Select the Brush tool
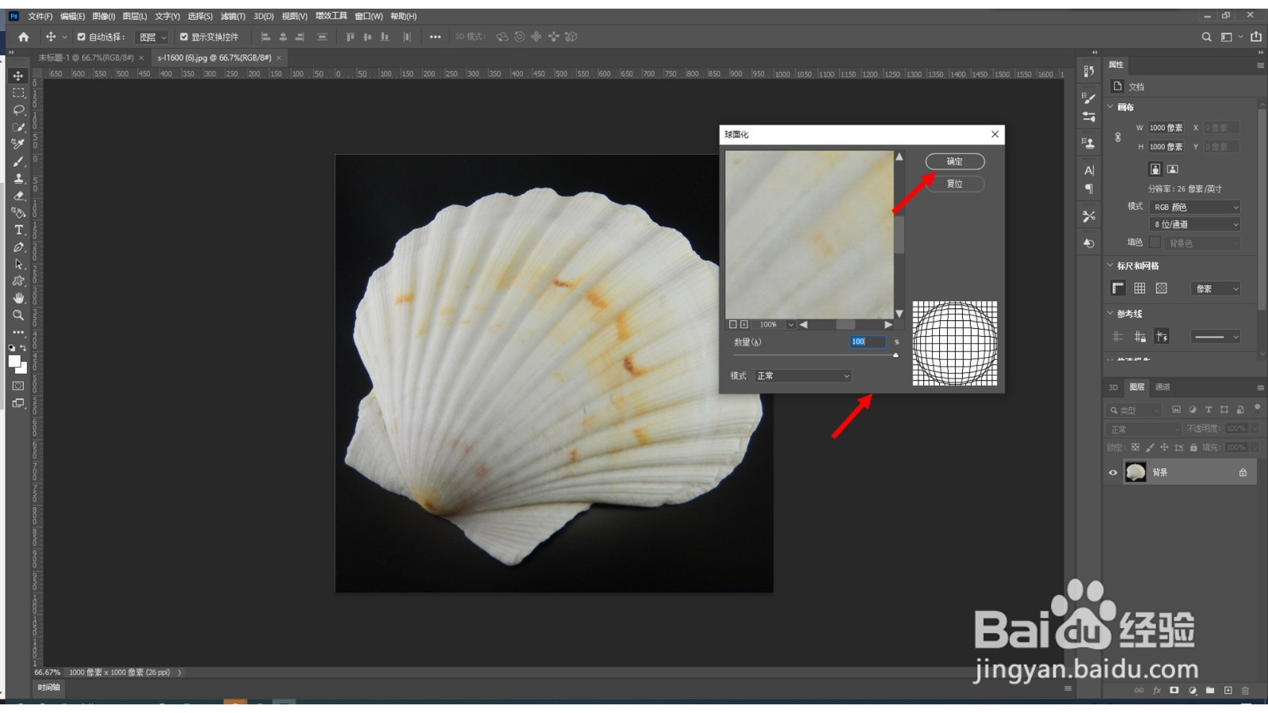The width and height of the screenshot is (1268, 713). click(18, 162)
